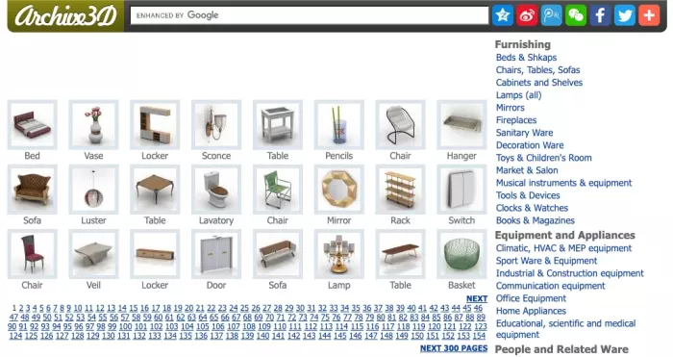Open the Lavatory model thumbnail
The height and width of the screenshot is (357, 673).
(x=216, y=190)
